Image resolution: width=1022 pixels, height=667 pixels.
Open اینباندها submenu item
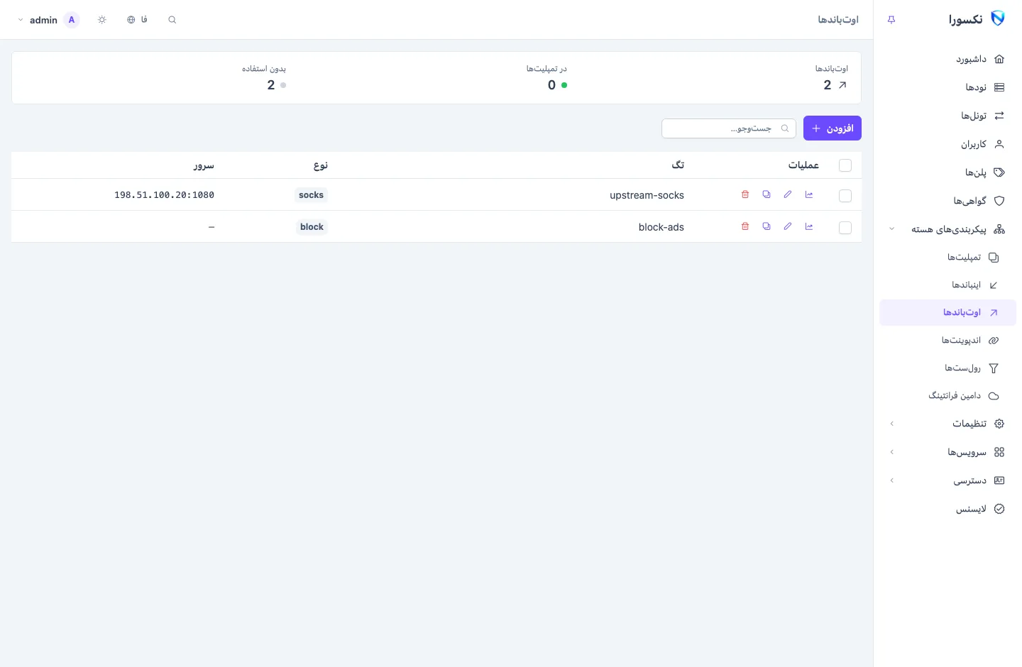[947, 285]
